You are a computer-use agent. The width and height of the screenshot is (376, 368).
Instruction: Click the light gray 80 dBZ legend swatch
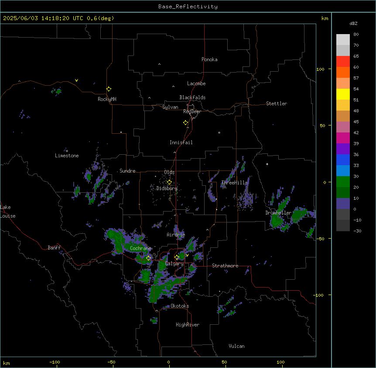click(x=343, y=39)
